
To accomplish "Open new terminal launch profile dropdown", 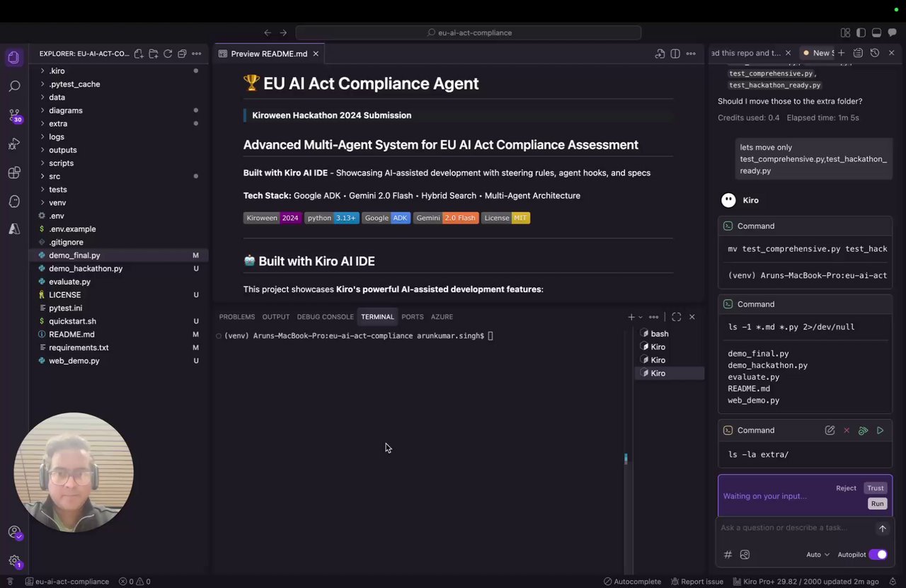I will coord(641,317).
